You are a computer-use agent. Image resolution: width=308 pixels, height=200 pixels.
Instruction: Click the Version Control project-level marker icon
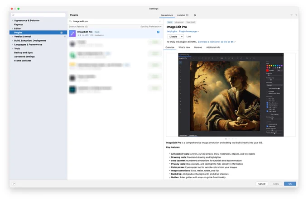coord(65,37)
